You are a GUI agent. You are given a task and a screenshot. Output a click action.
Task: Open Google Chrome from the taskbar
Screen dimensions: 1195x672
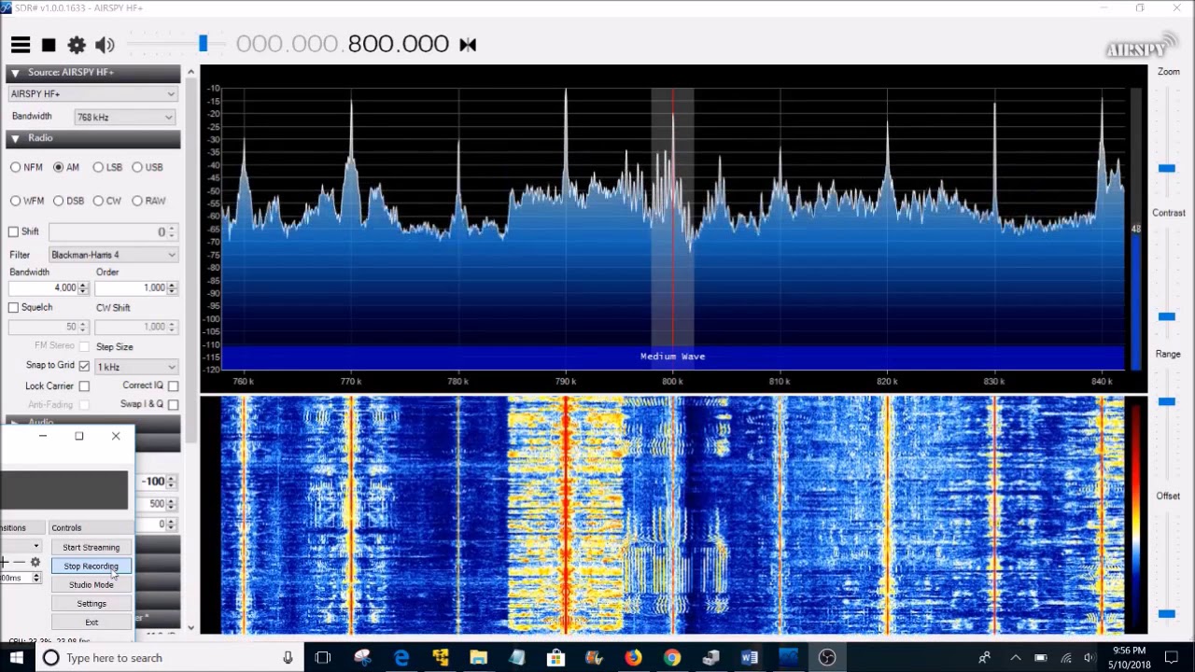click(672, 658)
